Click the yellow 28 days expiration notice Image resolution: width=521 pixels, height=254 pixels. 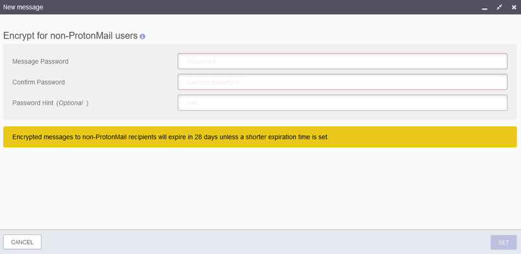[x=260, y=136]
